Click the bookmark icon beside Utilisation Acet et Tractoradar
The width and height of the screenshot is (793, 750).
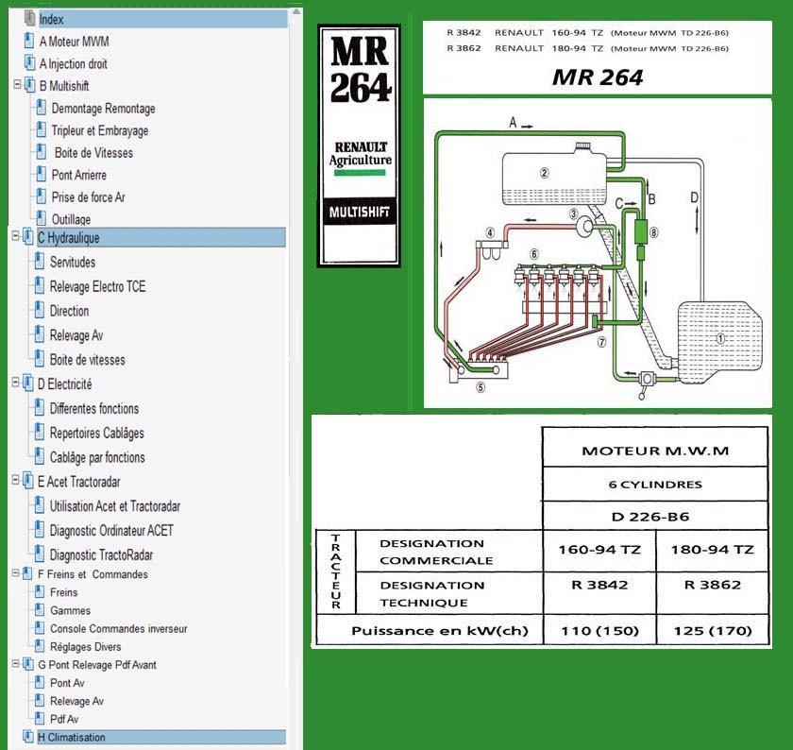(39, 505)
